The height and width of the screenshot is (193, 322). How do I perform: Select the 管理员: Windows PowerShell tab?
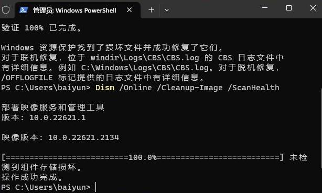(x=78, y=10)
